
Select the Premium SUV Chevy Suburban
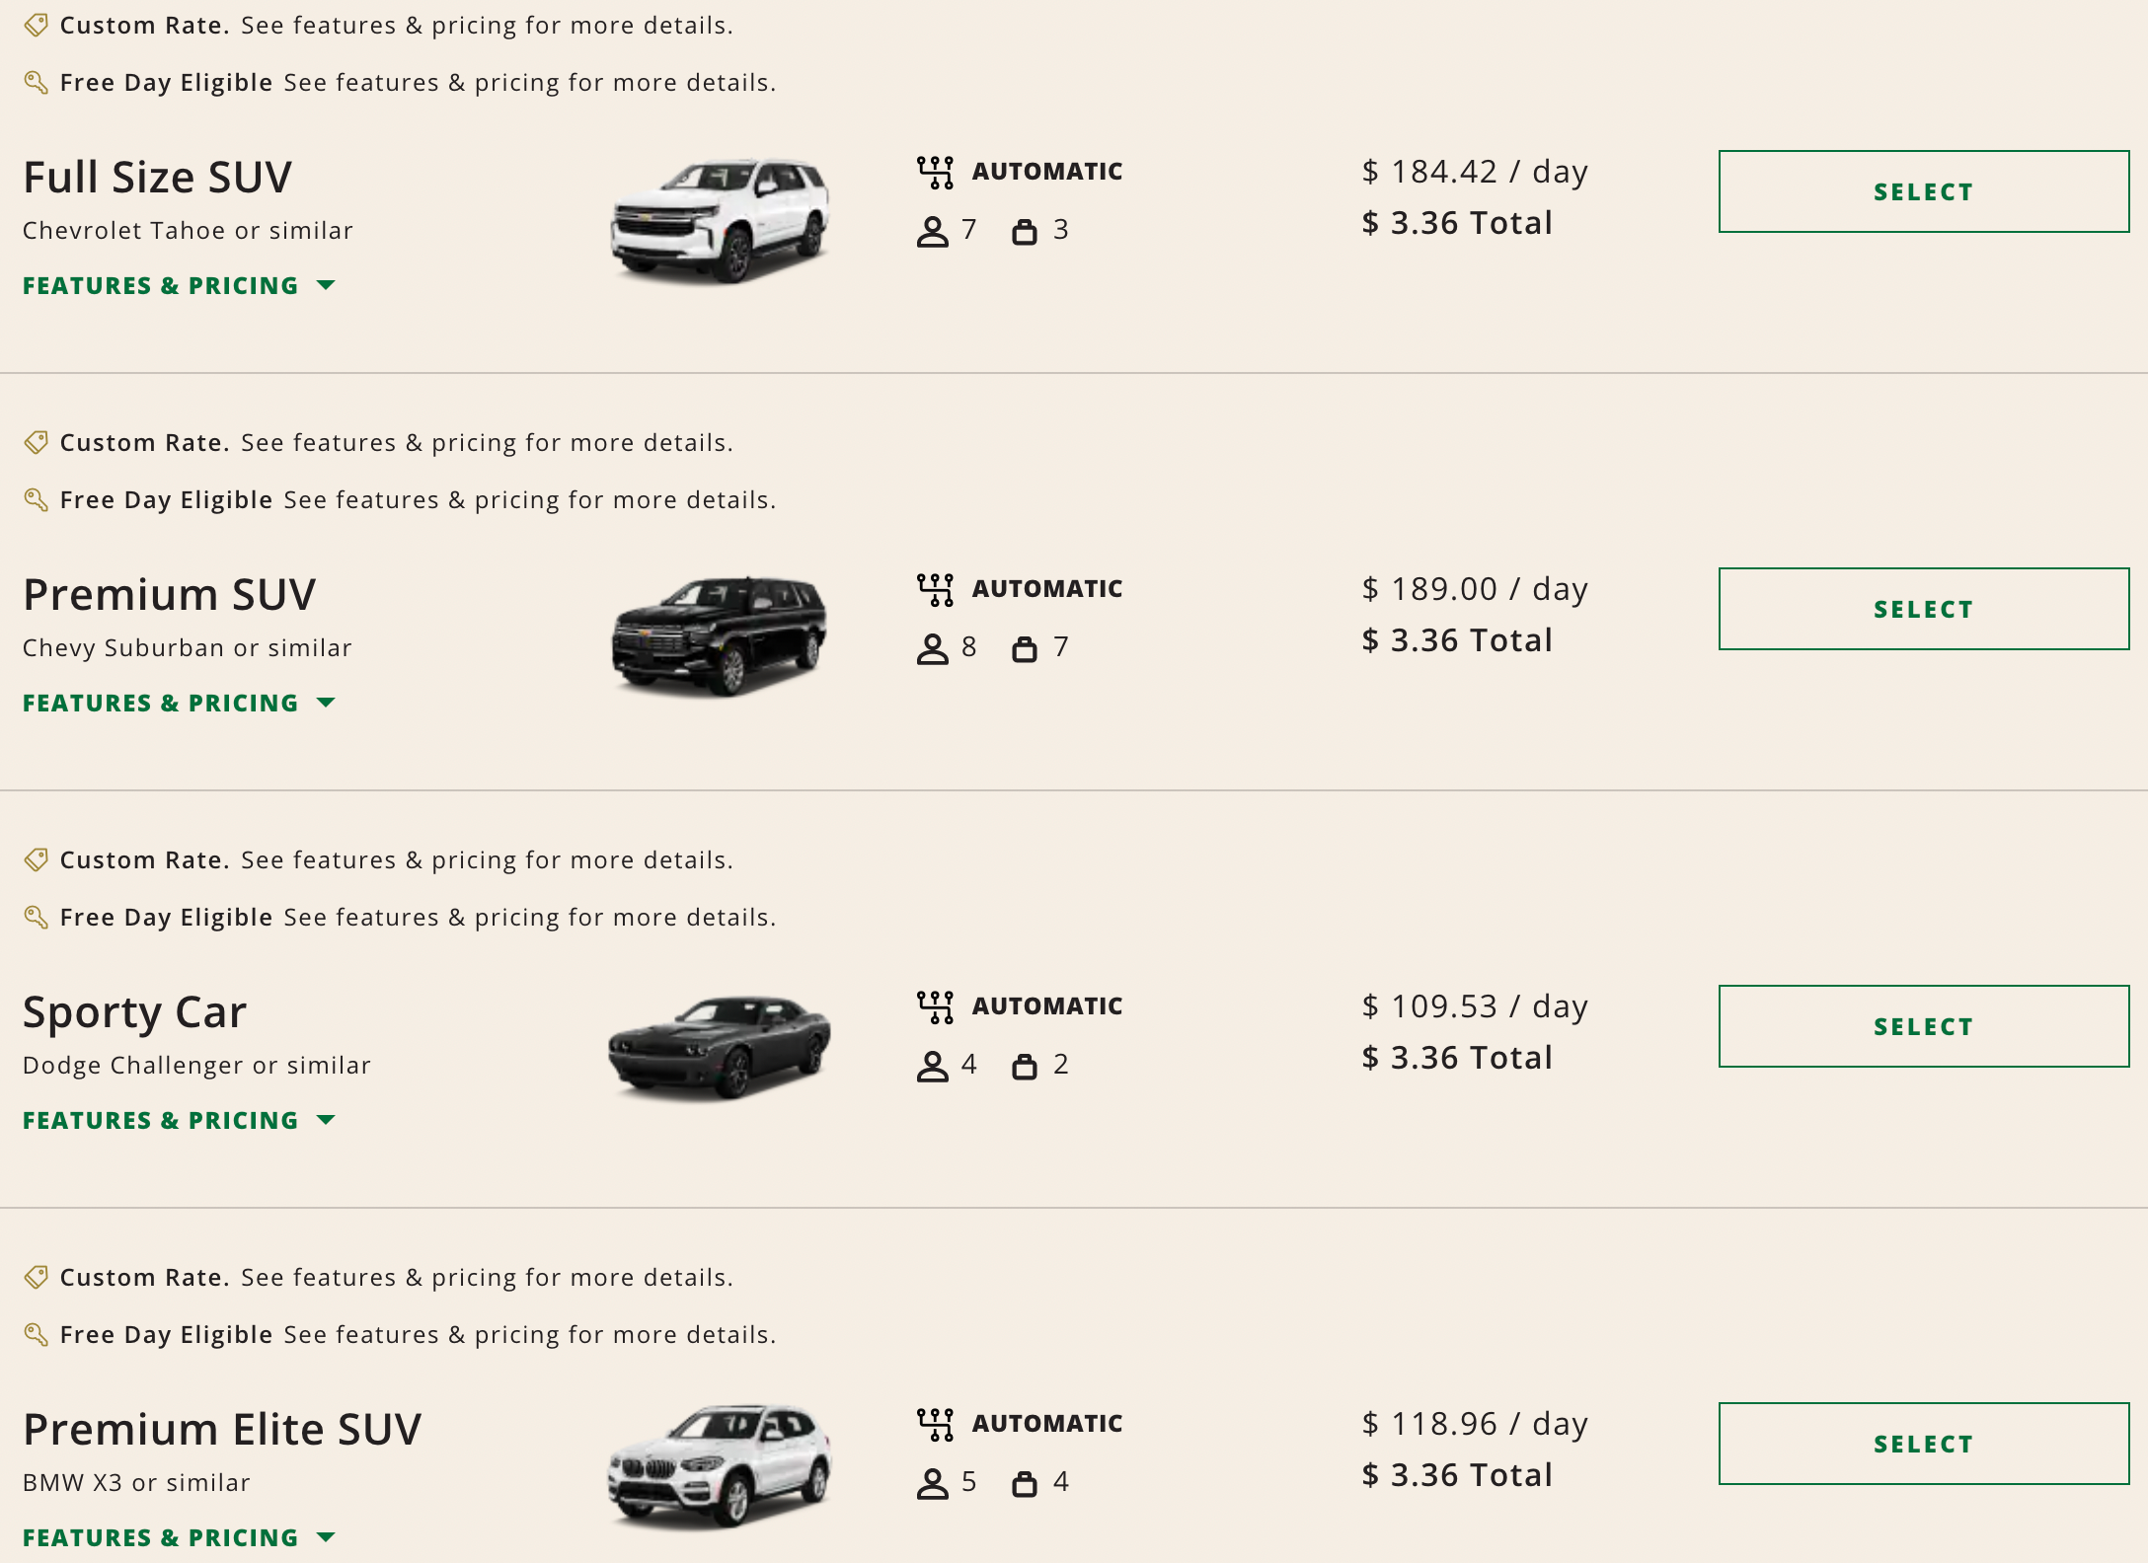point(1923,609)
